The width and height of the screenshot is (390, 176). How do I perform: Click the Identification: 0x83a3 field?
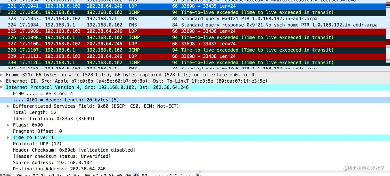(x=54, y=119)
